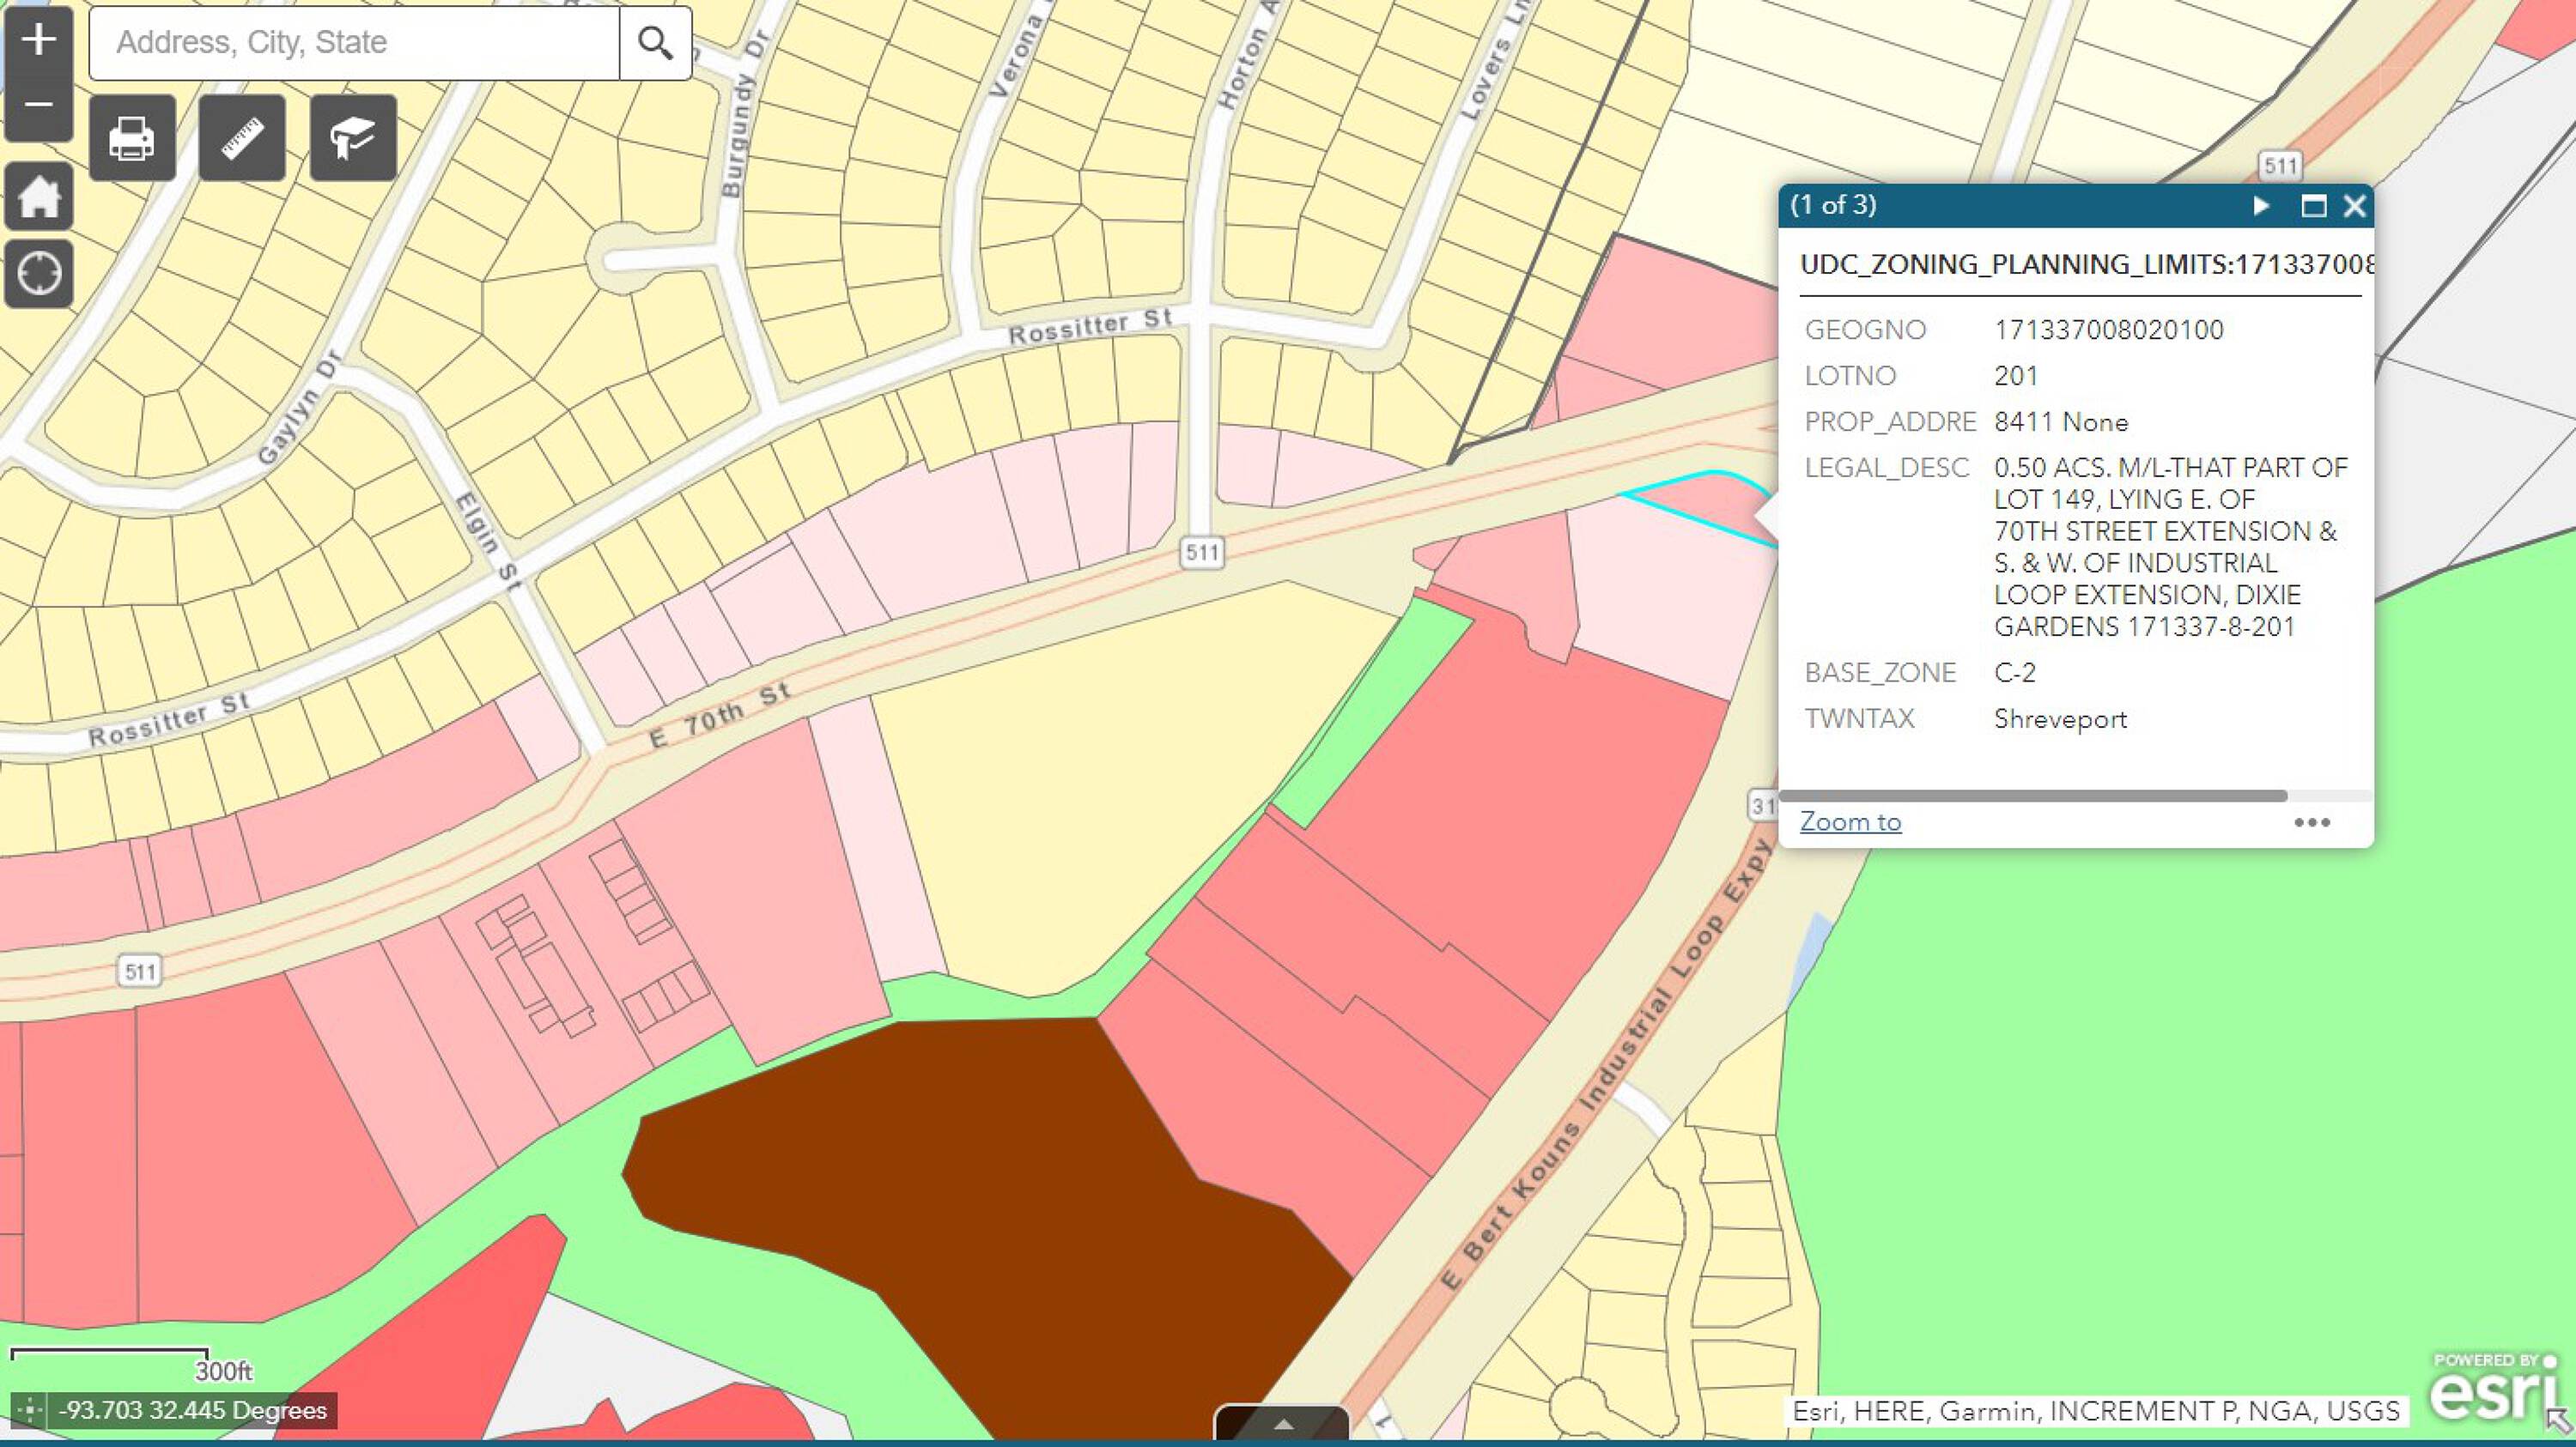
Task: Show next feature in popup
Action: pyautogui.click(x=2260, y=206)
